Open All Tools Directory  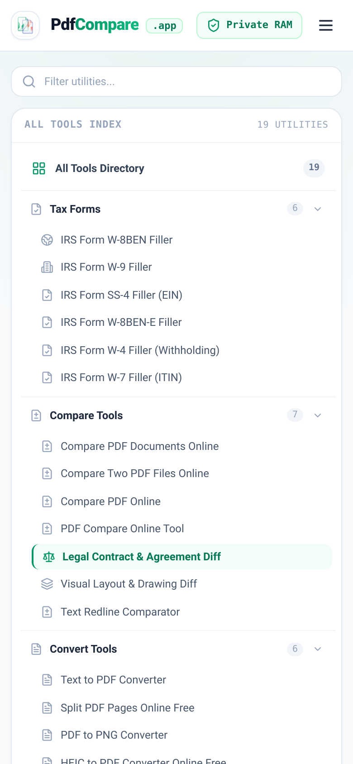click(x=178, y=168)
